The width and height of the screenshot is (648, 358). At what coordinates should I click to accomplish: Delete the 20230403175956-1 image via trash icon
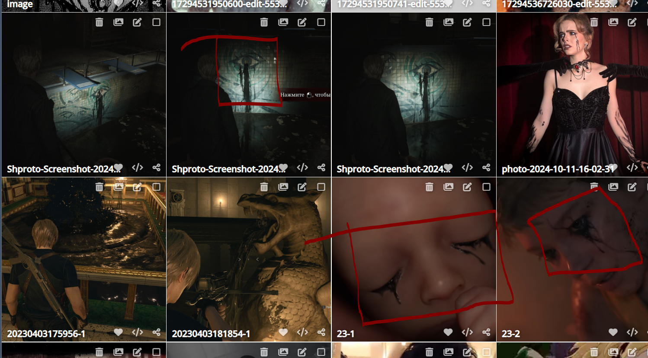[99, 187]
